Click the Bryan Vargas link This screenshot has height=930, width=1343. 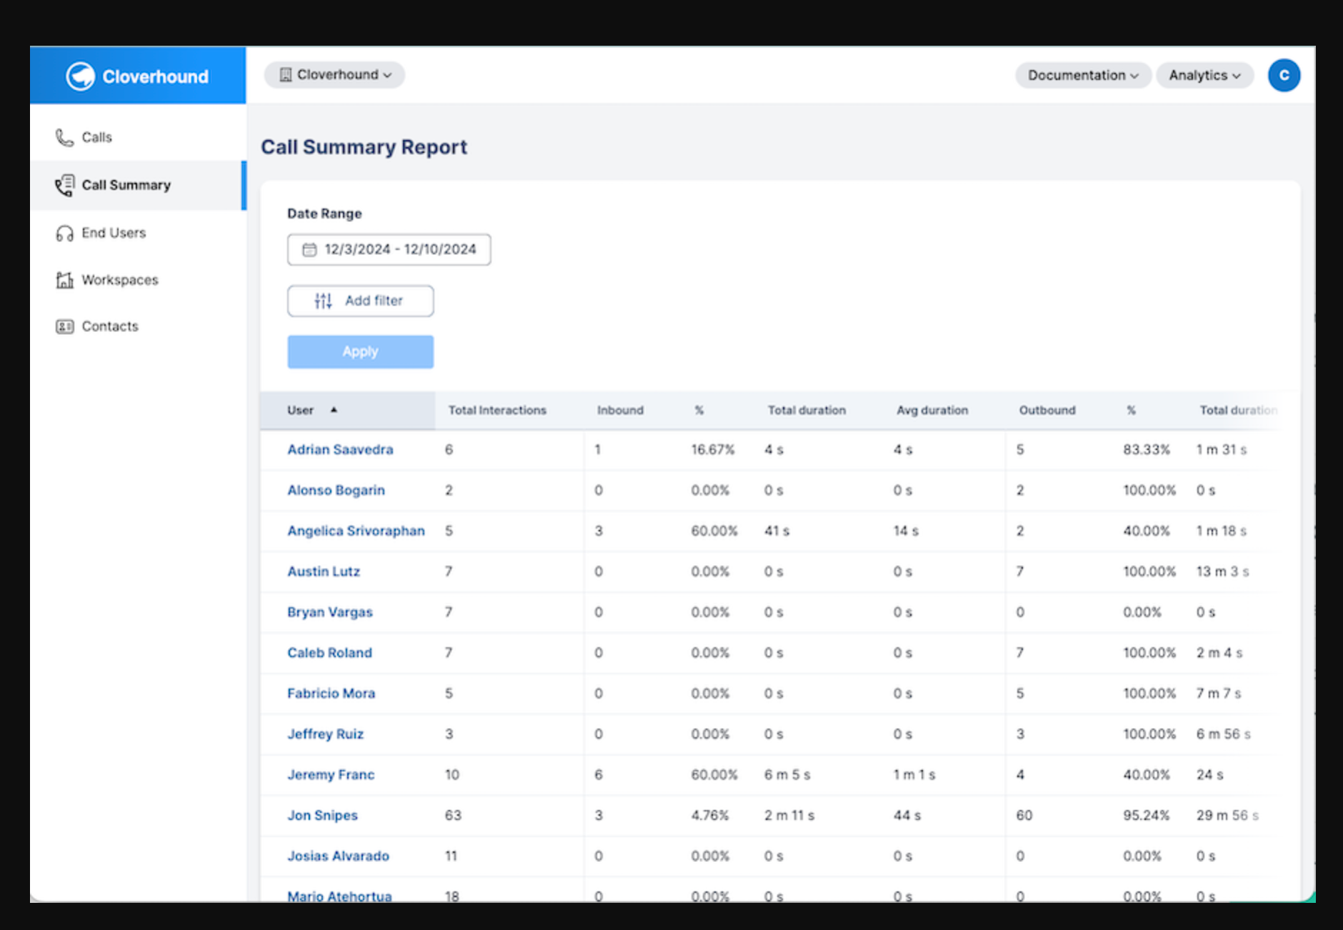pos(330,612)
